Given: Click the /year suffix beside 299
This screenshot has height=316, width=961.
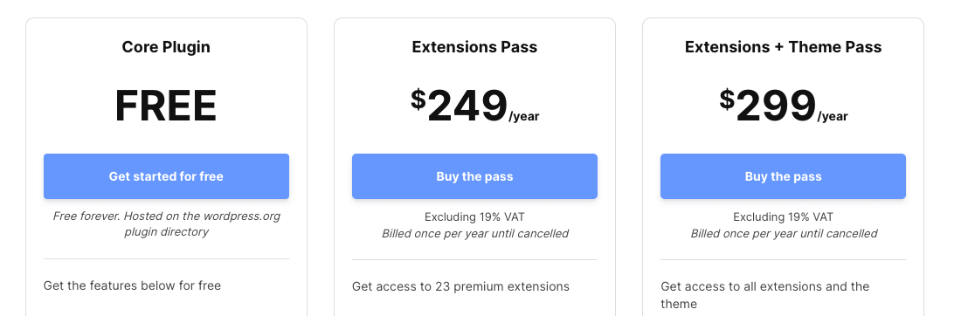Looking at the screenshot, I should pyautogui.click(x=833, y=116).
